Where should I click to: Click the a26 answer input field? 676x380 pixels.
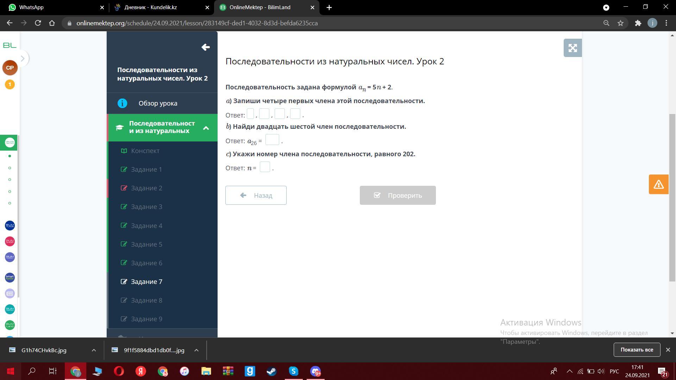[272, 140]
